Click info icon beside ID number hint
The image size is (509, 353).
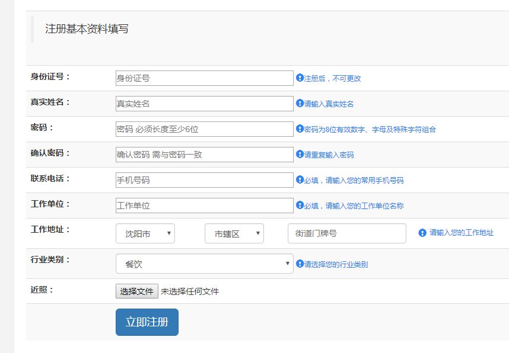coord(300,78)
